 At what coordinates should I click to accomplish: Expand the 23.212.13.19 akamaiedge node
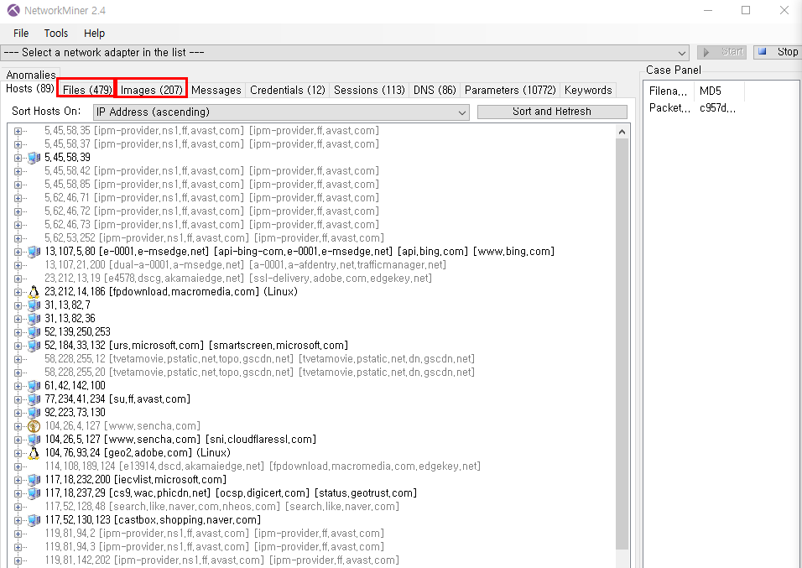click(x=18, y=279)
